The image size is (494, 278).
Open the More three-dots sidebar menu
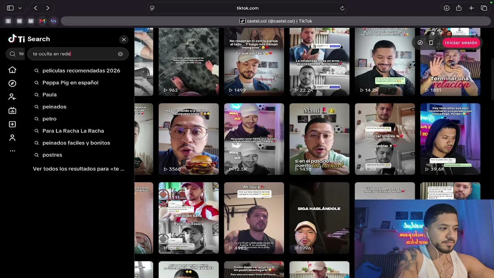(12, 151)
